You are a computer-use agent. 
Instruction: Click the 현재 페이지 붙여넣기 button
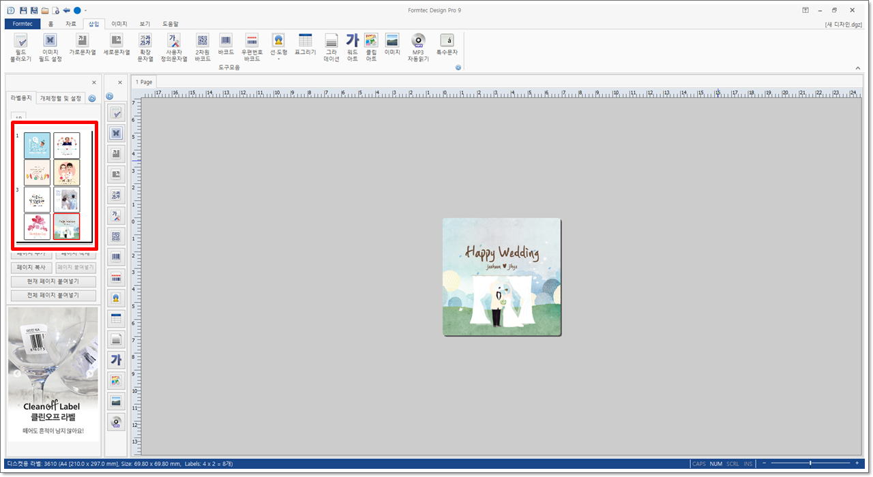tap(53, 281)
